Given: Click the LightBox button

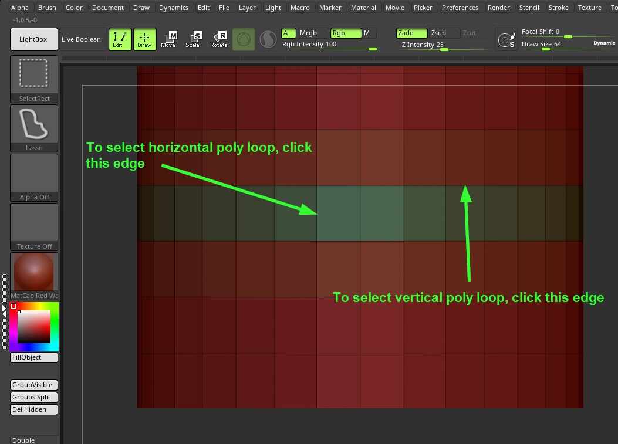Looking at the screenshot, I should tap(33, 39).
